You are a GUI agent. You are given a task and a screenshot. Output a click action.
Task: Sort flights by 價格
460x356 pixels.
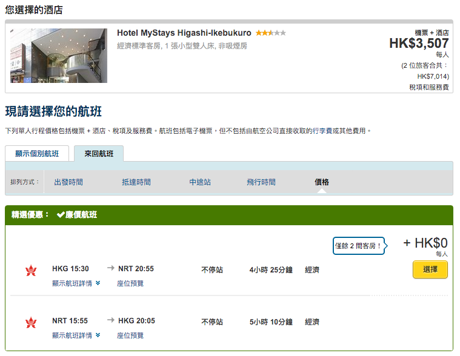pos(322,182)
